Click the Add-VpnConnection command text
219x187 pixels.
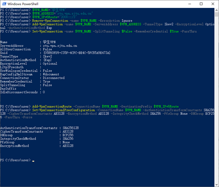tap(47, 24)
